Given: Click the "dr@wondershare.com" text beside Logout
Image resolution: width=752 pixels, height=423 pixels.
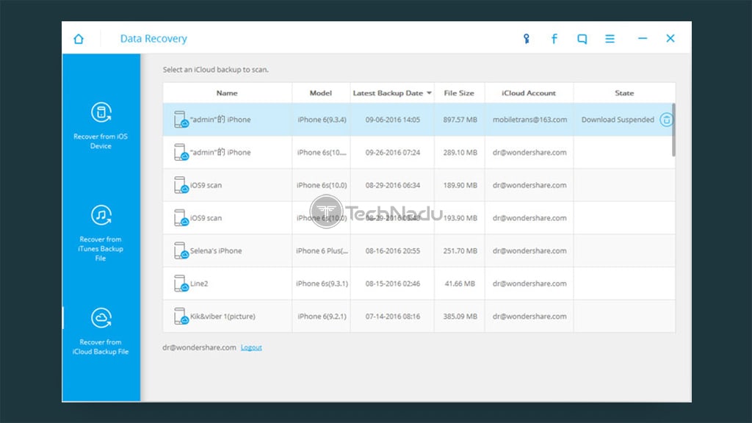Looking at the screenshot, I should click(199, 347).
